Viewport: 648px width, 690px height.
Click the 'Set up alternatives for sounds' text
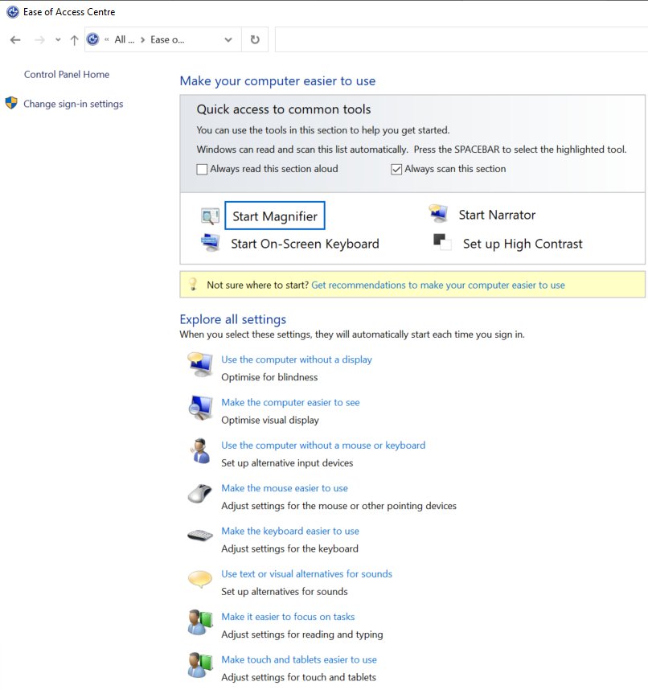[x=285, y=591]
